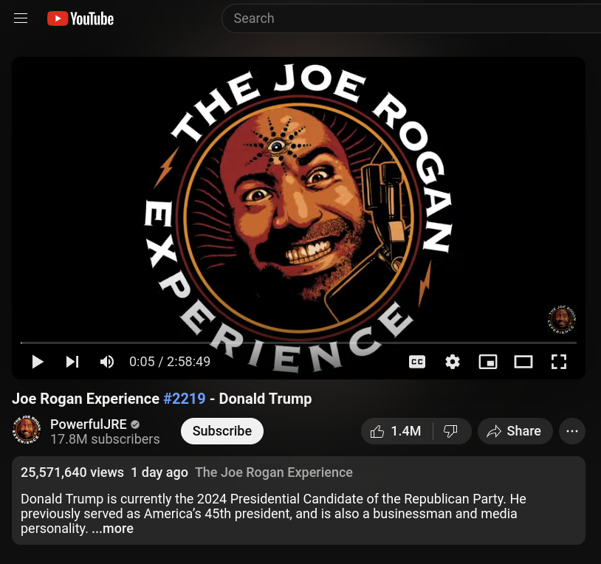This screenshot has height=564, width=601.
Task: Click the channel watermark in the player
Action: 562,320
